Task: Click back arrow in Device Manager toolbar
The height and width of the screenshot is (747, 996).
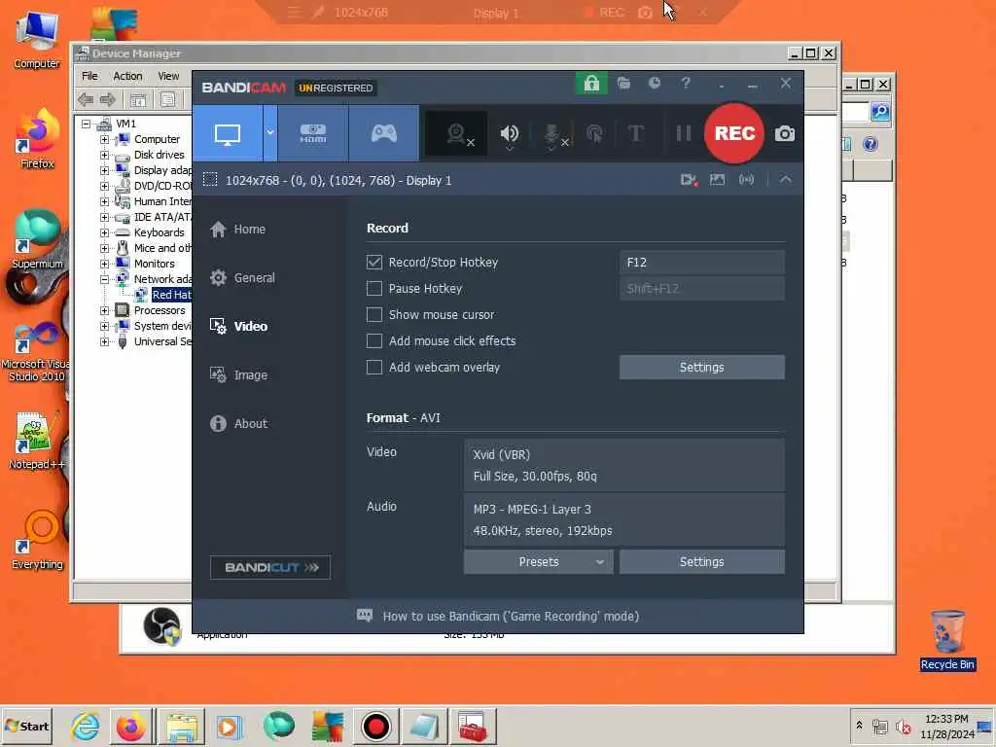Action: 86,99
